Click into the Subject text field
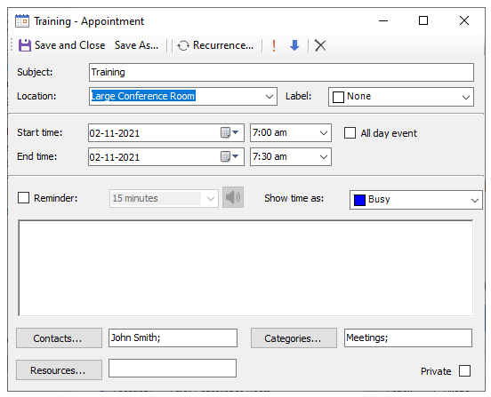 coord(281,72)
